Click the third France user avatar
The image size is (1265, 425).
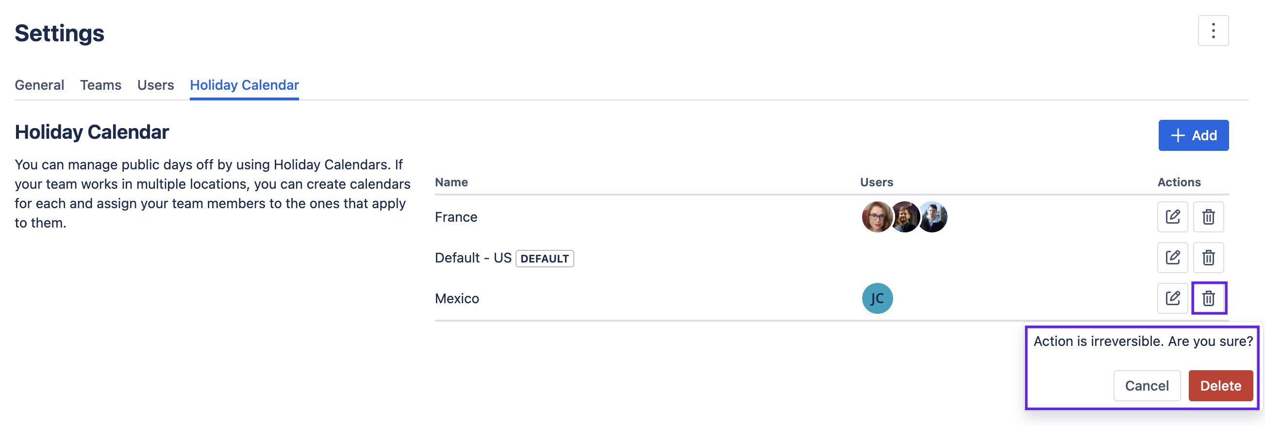pos(934,217)
